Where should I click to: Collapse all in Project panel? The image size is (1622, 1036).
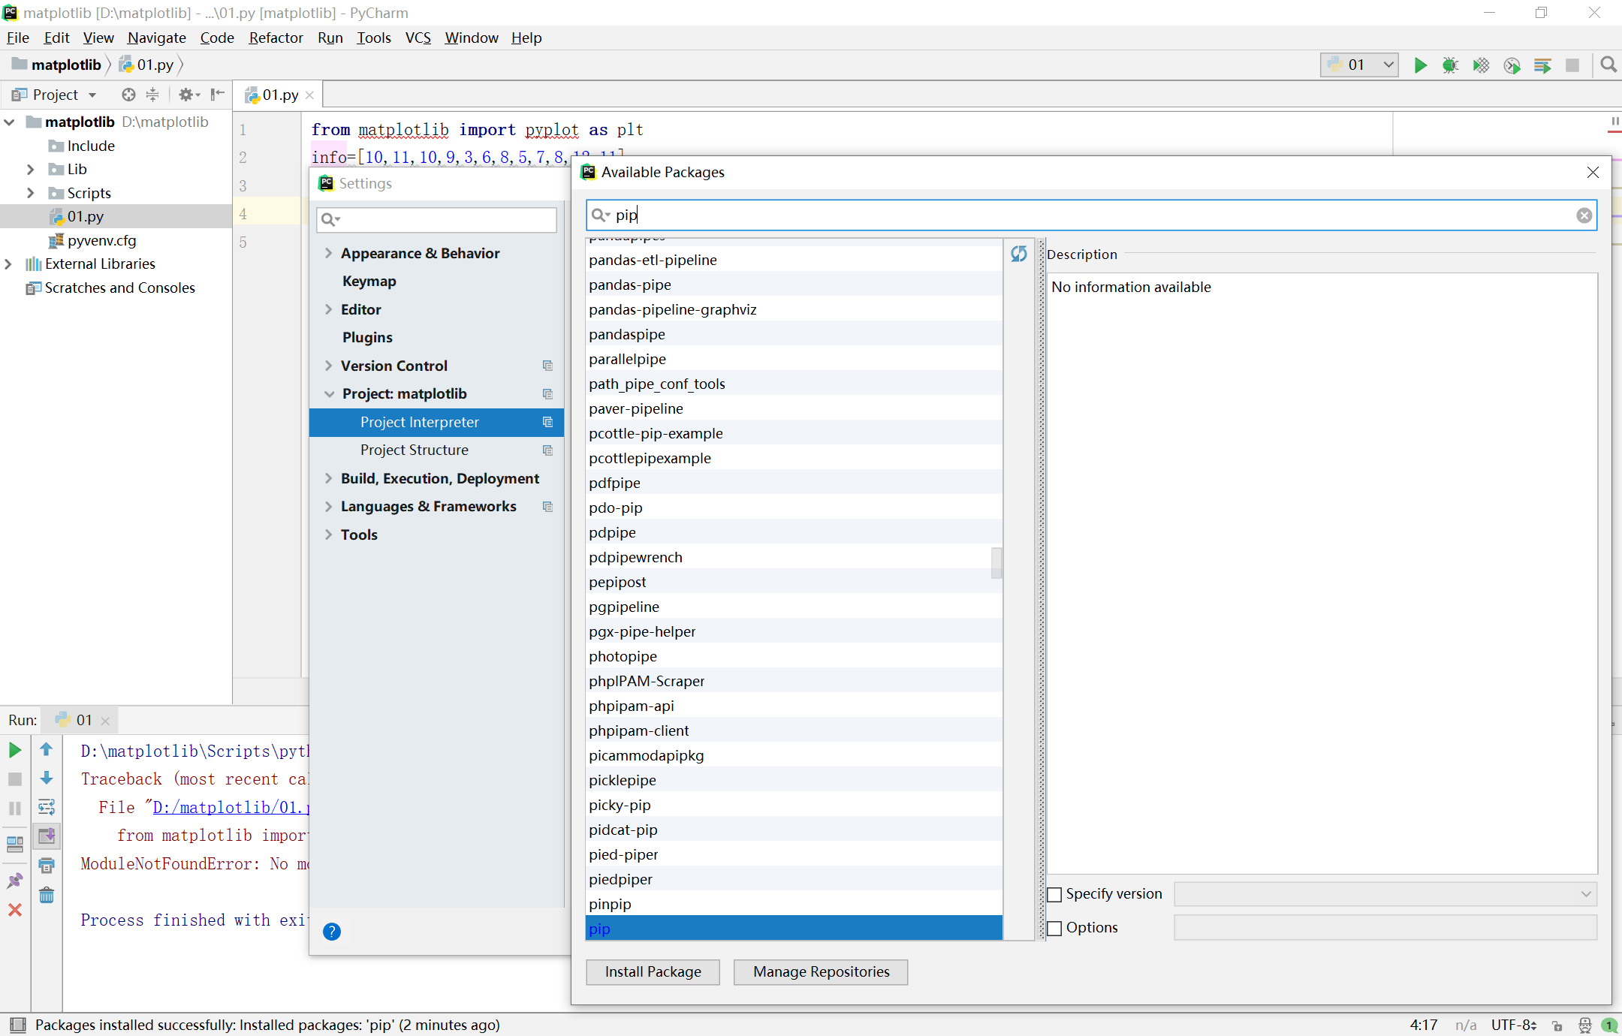point(152,95)
